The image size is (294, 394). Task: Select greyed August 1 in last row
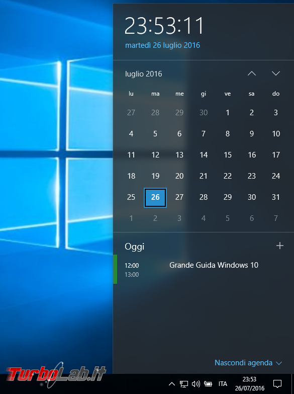131,218
